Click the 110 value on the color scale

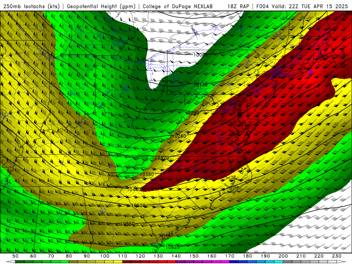coord(122,256)
